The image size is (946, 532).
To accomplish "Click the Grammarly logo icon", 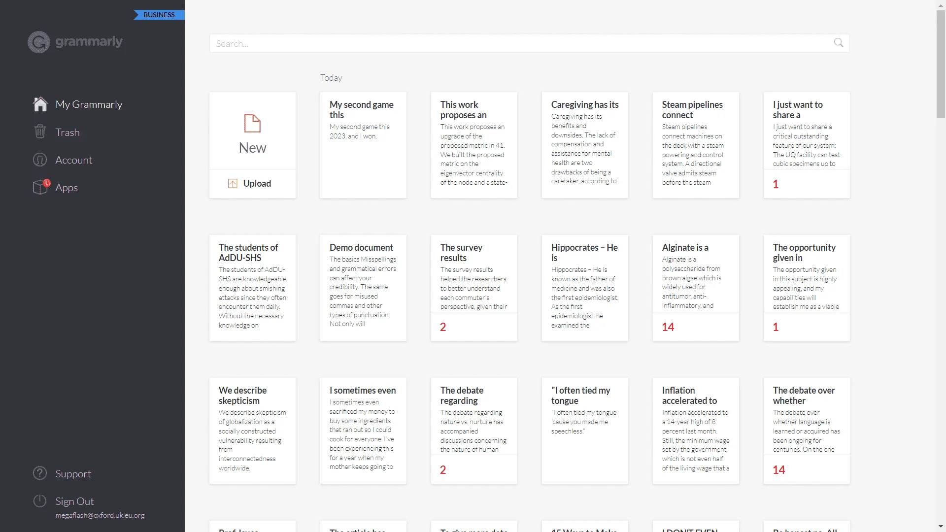I will (39, 42).
